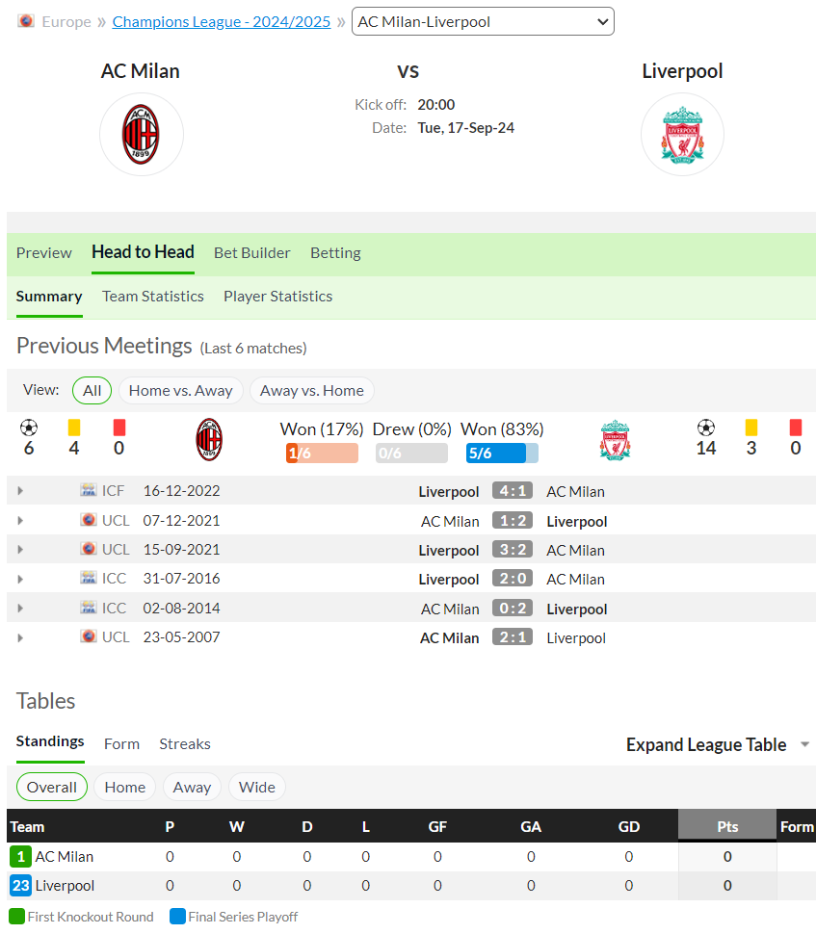Screen dimensions: 816x934
Task: Click AC Milan's yellow card icon
Action: click(74, 428)
